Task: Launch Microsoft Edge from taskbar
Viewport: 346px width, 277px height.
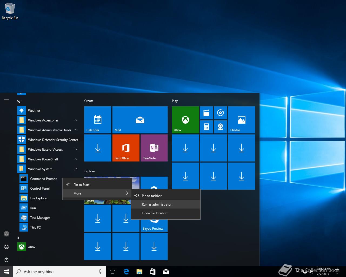Action: (x=126, y=272)
